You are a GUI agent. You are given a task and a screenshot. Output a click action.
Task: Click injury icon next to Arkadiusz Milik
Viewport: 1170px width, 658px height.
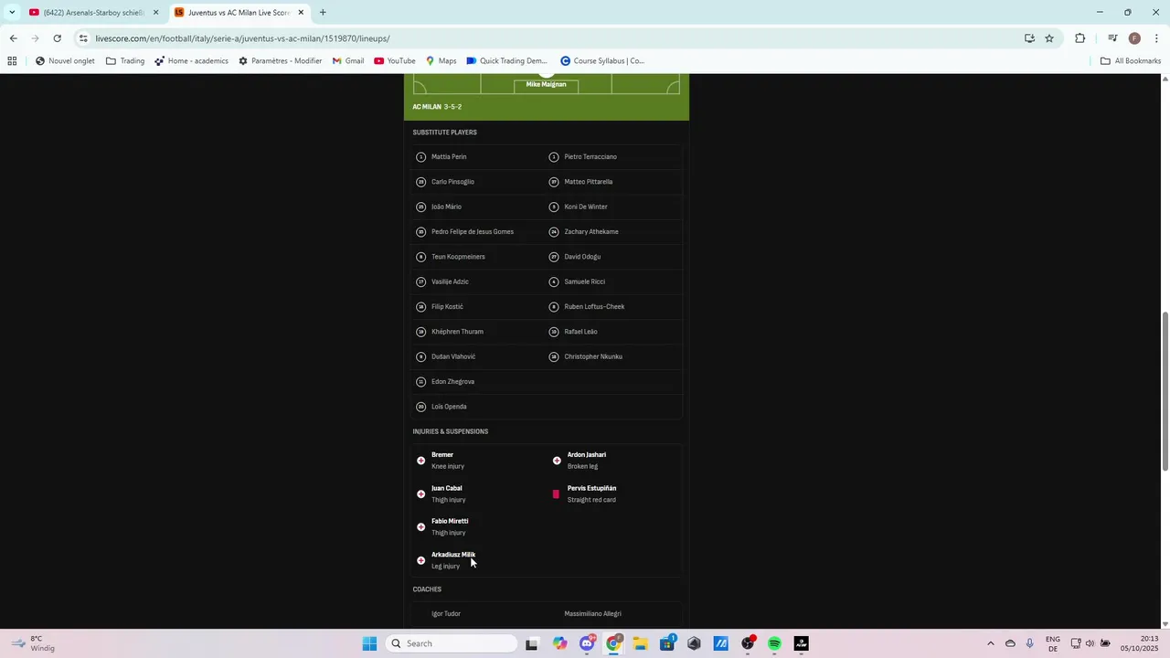click(420, 560)
